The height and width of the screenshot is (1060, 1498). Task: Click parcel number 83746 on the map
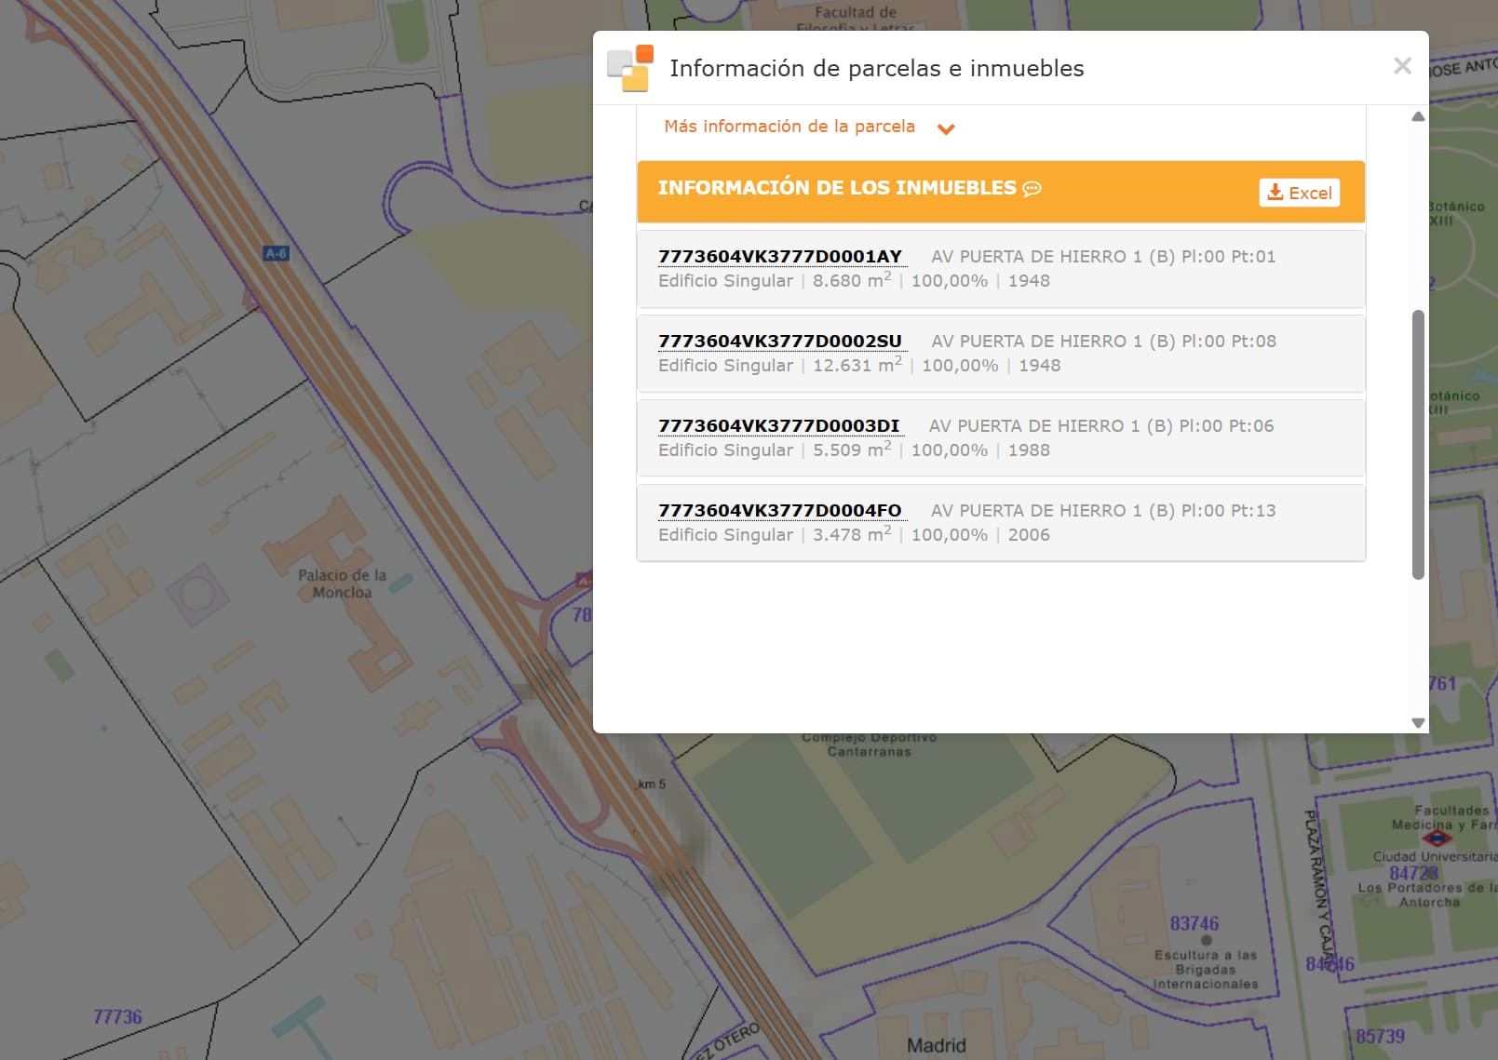(x=1194, y=923)
